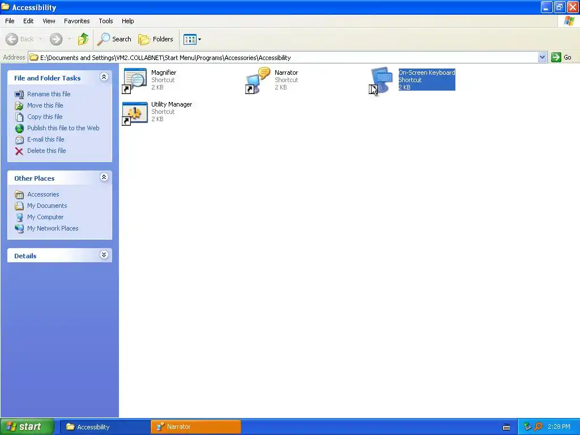Open the Search pane
The height and width of the screenshot is (435, 580).
click(114, 39)
